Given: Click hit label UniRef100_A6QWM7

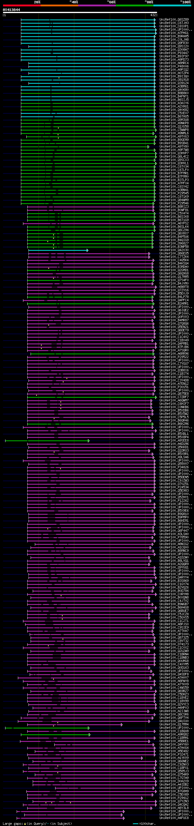Looking at the screenshot, I should coord(174,400).
